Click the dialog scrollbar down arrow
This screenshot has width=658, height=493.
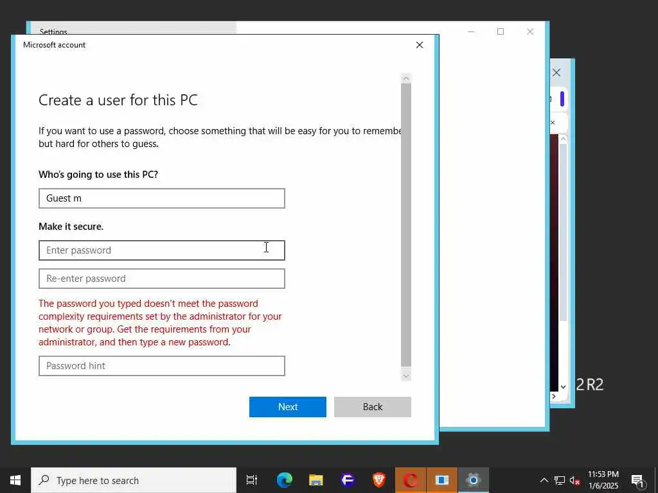(406, 376)
